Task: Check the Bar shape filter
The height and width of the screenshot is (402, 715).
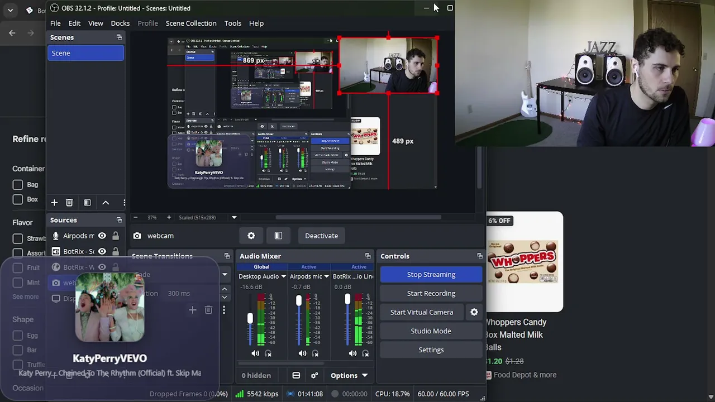Action: point(18,350)
